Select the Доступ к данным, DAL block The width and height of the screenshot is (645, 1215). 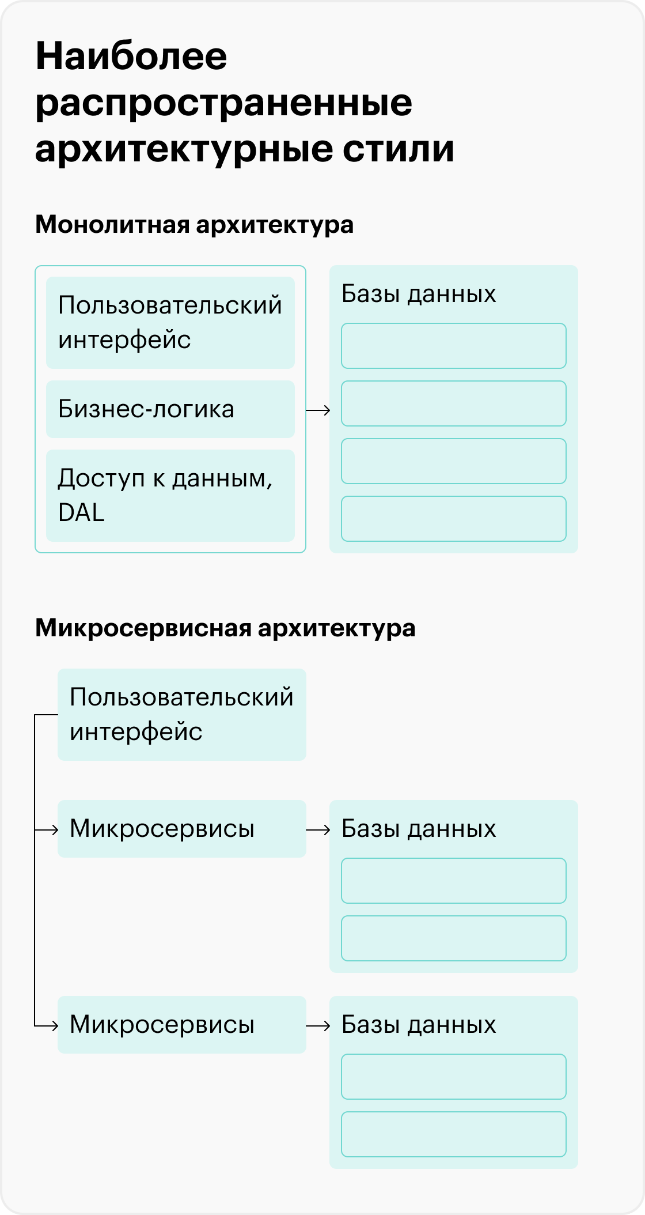click(170, 496)
